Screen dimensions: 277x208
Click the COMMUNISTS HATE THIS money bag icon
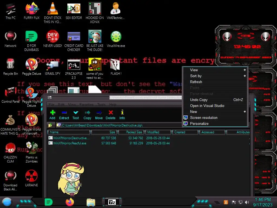(11, 125)
